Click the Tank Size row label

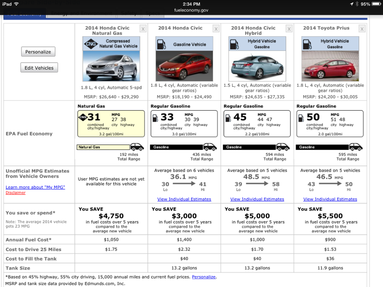coord(18,268)
